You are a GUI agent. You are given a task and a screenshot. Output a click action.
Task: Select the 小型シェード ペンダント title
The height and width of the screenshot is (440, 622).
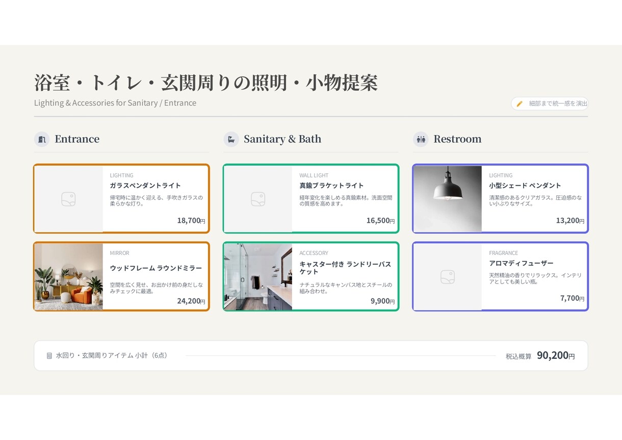525,186
